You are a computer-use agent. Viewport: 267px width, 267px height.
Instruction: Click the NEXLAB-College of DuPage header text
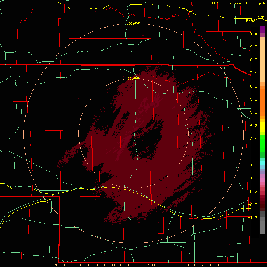(237, 3)
